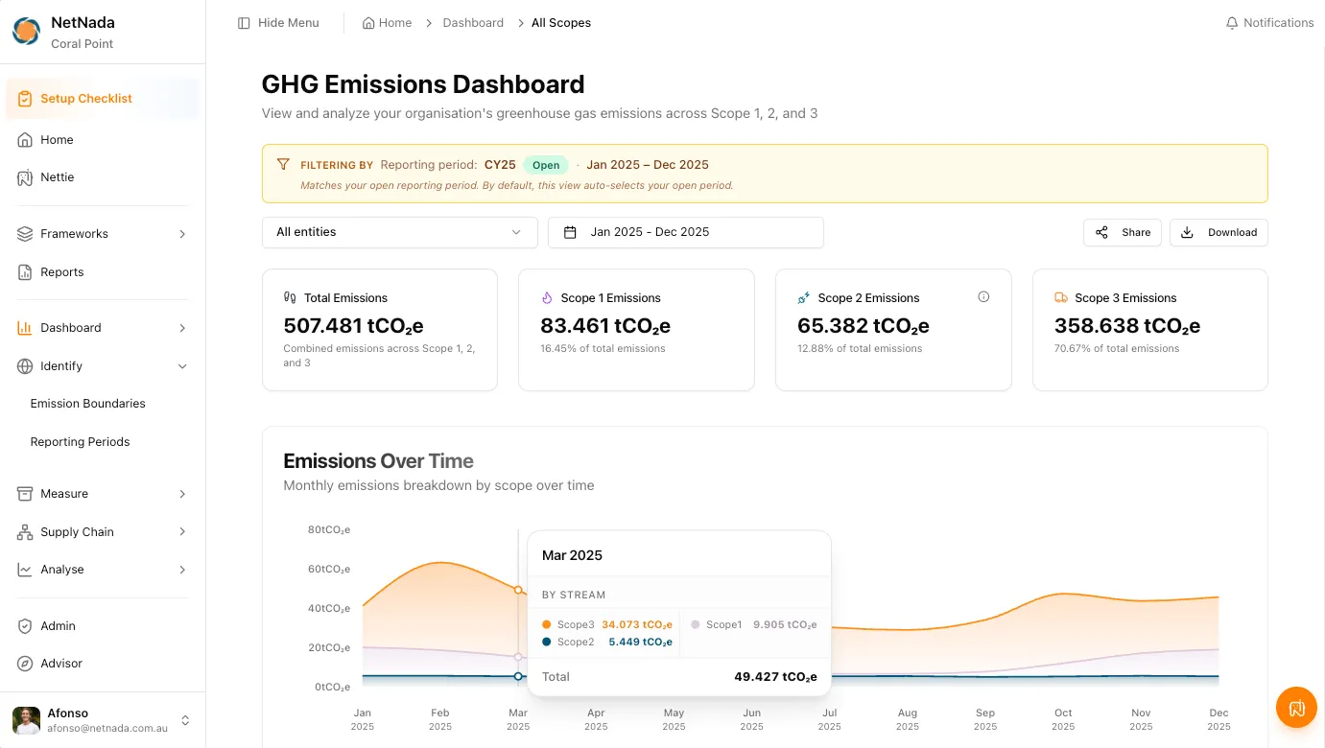Click the Download button

click(1219, 232)
